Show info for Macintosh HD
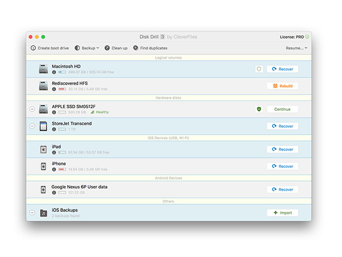 (54, 72)
